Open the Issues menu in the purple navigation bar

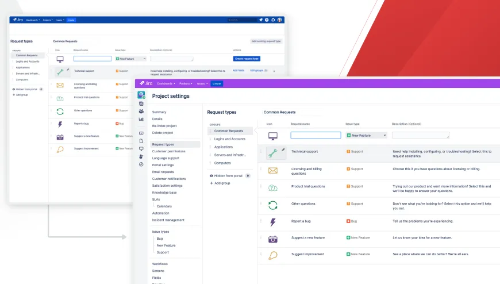click(x=202, y=83)
